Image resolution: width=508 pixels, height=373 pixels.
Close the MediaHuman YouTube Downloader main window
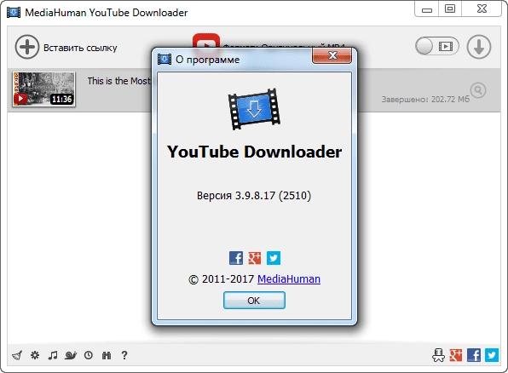coord(482,9)
